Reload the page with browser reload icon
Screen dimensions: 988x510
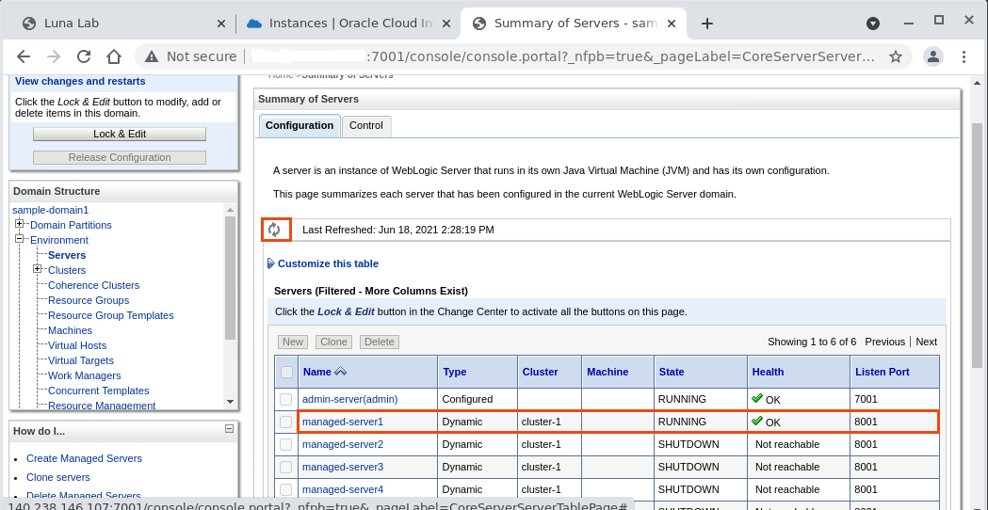tap(84, 56)
